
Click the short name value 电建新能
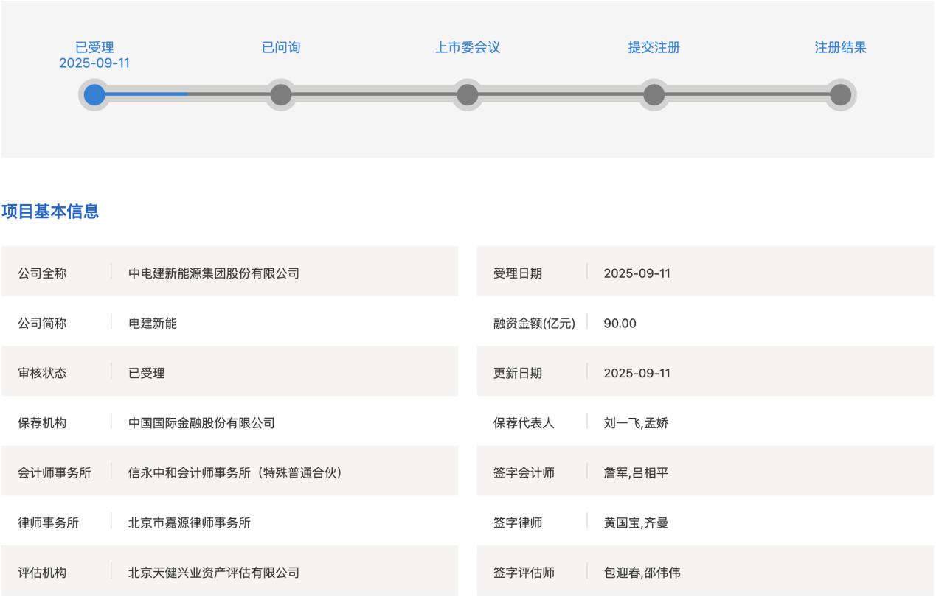pyautogui.click(x=153, y=323)
